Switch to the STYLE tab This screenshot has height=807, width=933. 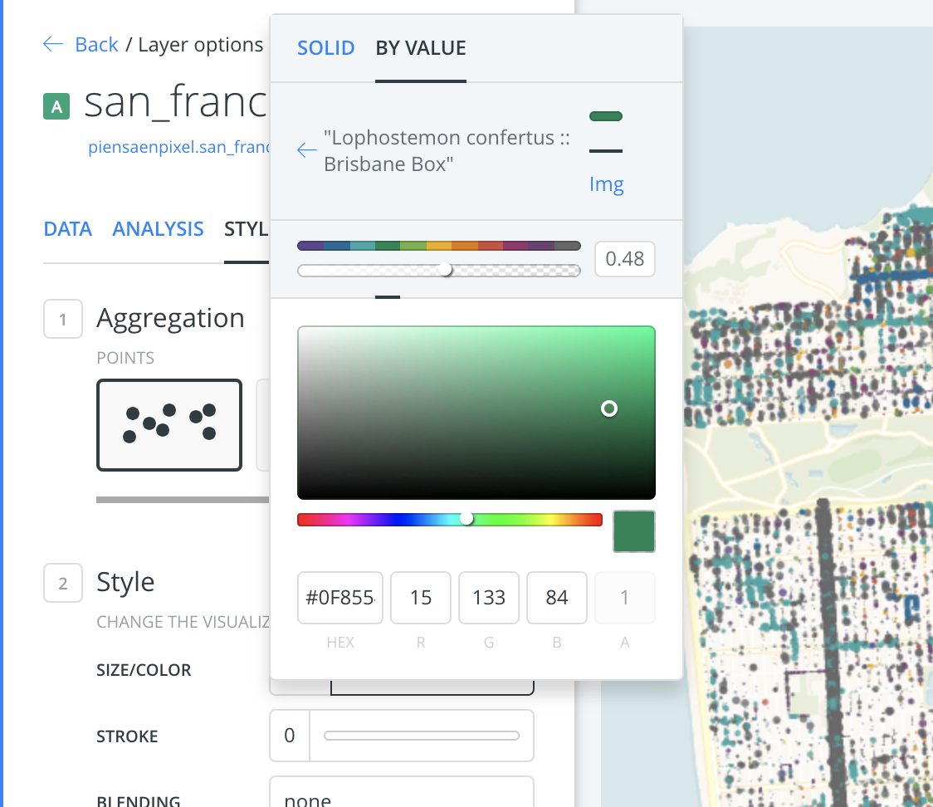[x=247, y=228]
